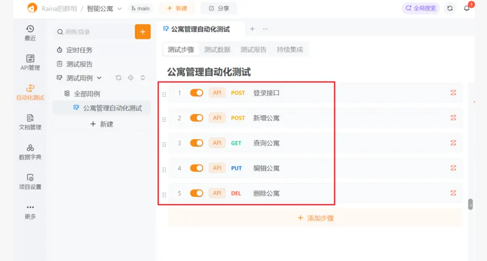The width and height of the screenshot is (487, 261).
Task: Click the 新建 button in top bar
Action: [x=177, y=8]
